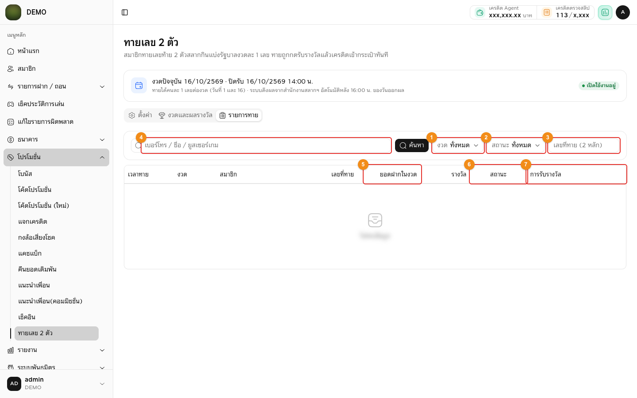This screenshot has width=637, height=398.
Task: Open แคชแบ็ก submenu item
Action: coord(57,253)
